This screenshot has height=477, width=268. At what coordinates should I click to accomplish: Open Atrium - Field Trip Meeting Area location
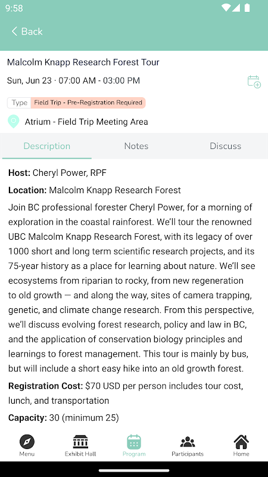[86, 122]
